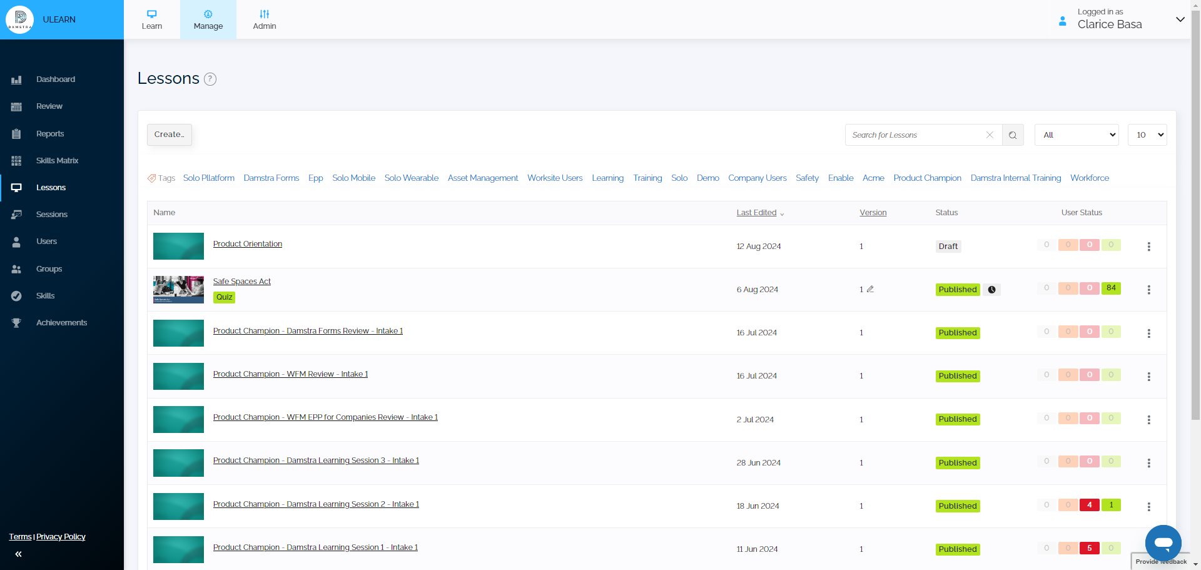The width and height of the screenshot is (1201, 570).
Task: Open the page size 10 dropdown
Action: [1147, 135]
